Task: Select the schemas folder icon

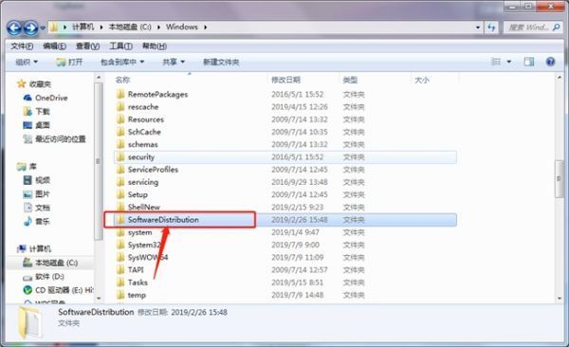Action: [120, 144]
